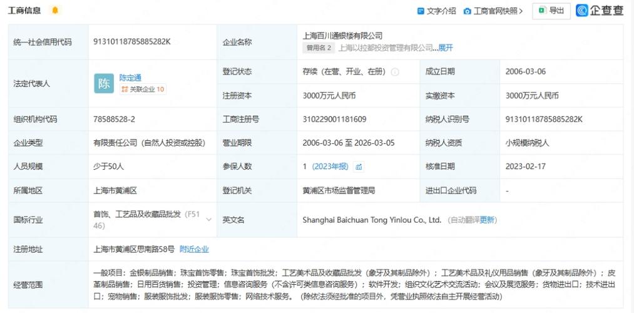Select company name 上海百川通银楼有限公司
This screenshot has width=634, height=313.
[x=342, y=36]
